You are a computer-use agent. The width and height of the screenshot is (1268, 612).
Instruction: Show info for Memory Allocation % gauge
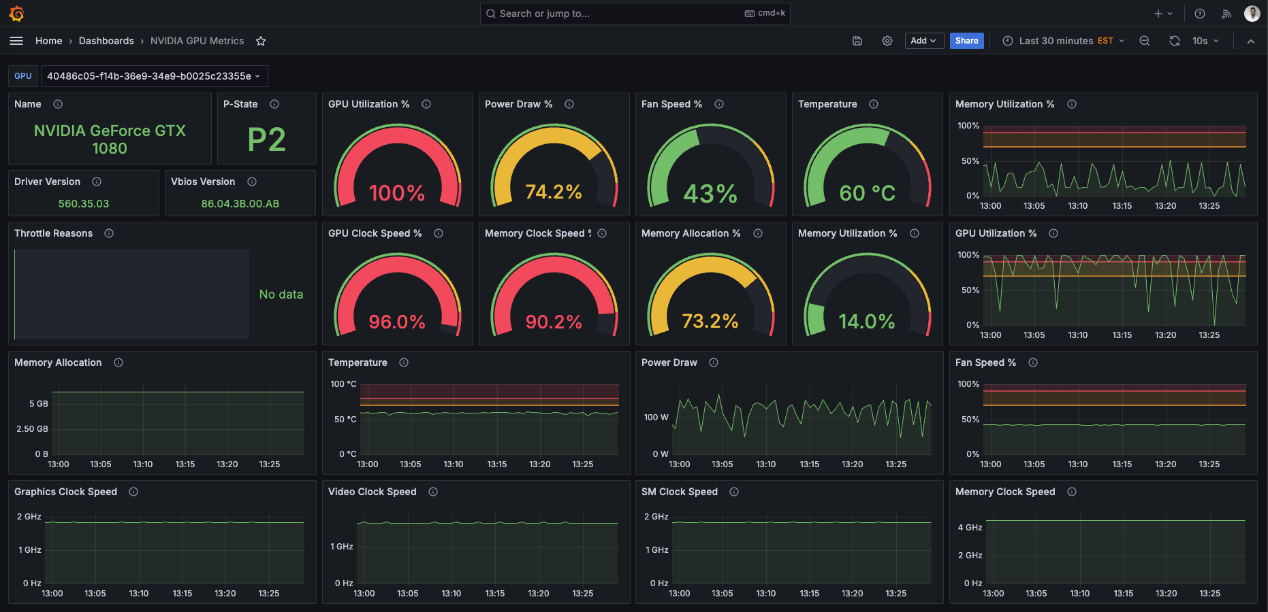tap(758, 233)
